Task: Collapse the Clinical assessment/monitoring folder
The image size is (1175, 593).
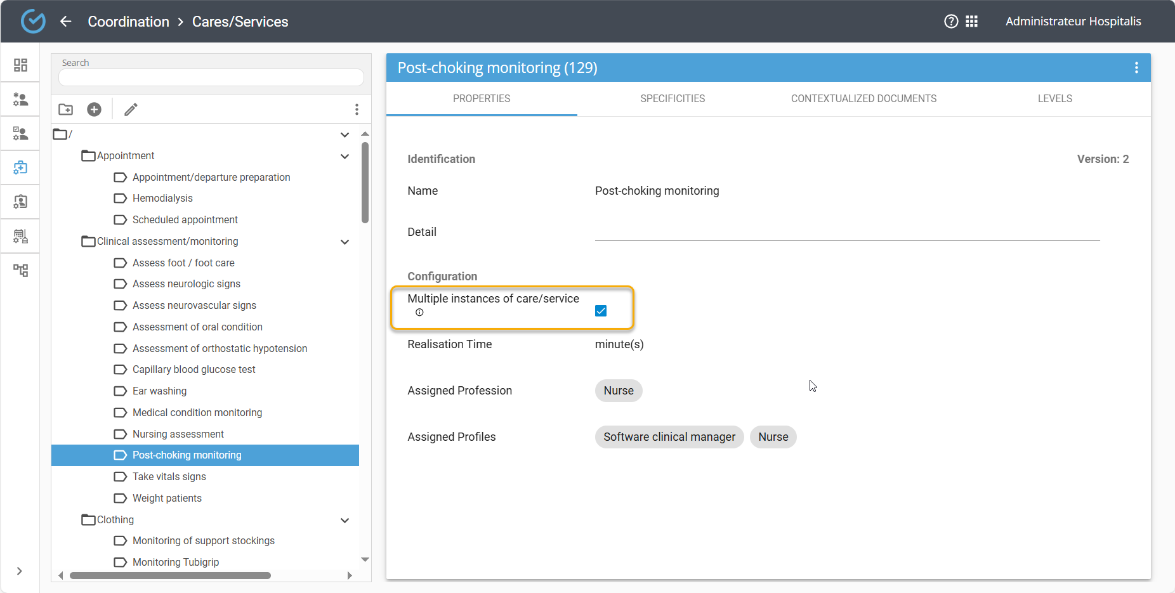Action: (345, 242)
